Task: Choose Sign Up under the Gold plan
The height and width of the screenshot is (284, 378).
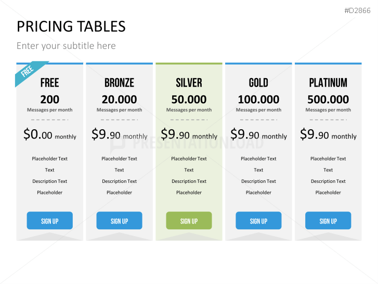Action: pos(258,220)
